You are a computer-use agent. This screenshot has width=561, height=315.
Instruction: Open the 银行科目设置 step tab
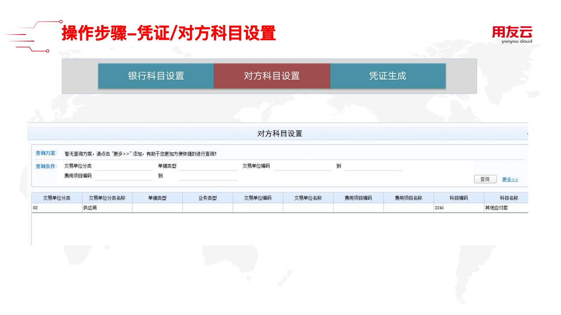click(156, 76)
